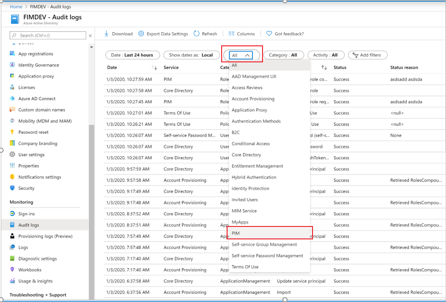Click 'Update service principal' activity cell
Screen dimensions: 446x302
[x=301, y=281]
